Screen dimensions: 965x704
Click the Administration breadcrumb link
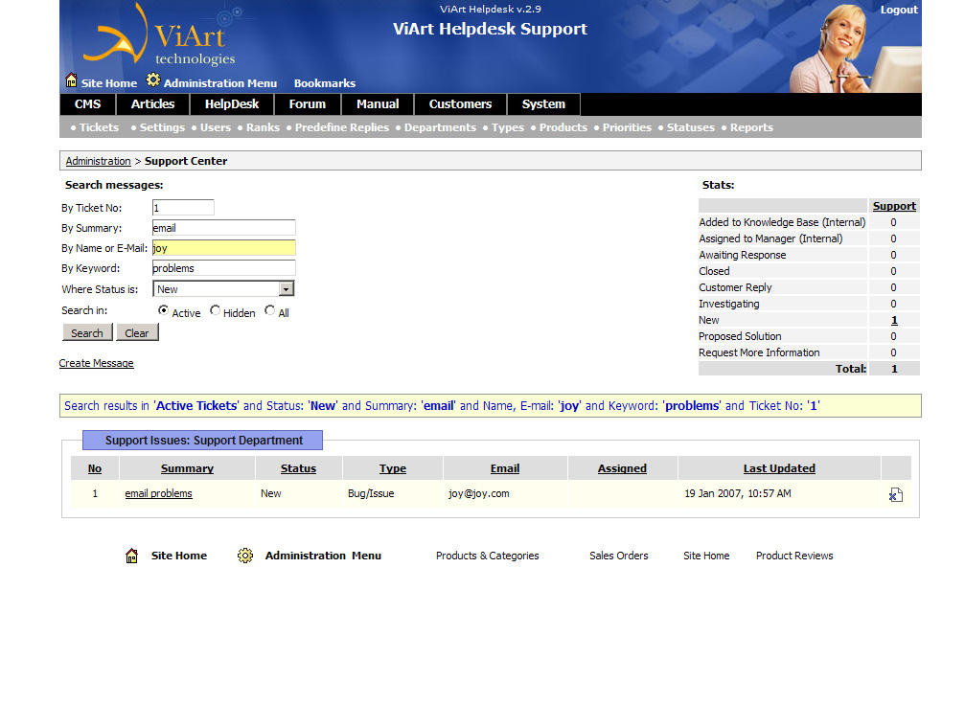click(x=98, y=161)
